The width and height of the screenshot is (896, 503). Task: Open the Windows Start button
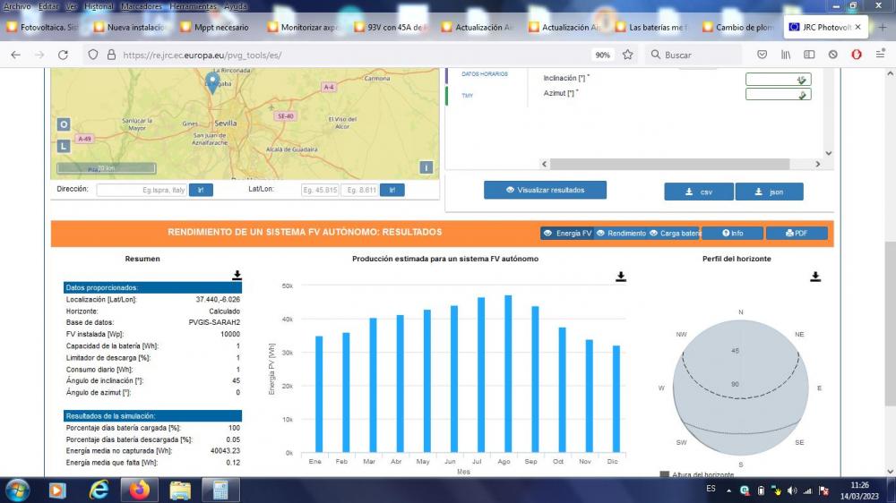click(17, 490)
